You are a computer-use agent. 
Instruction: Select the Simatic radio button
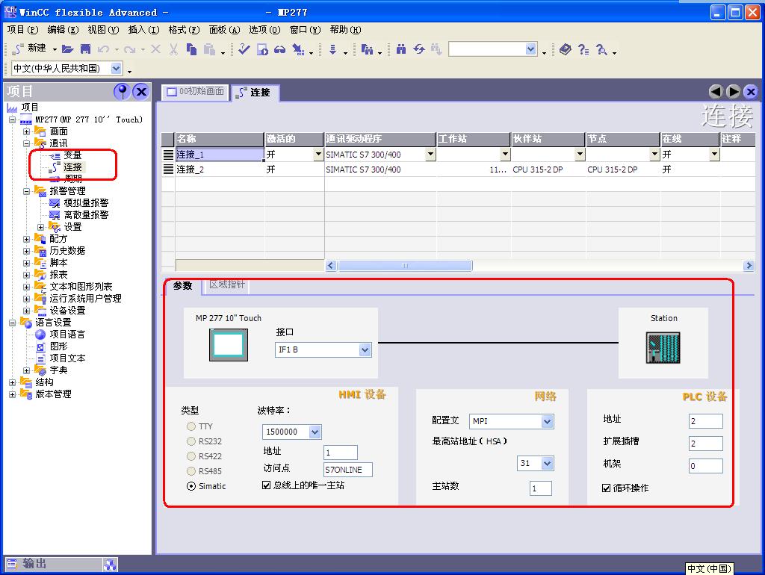[192, 486]
